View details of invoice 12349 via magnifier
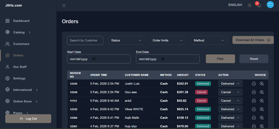 [x=262, y=92]
